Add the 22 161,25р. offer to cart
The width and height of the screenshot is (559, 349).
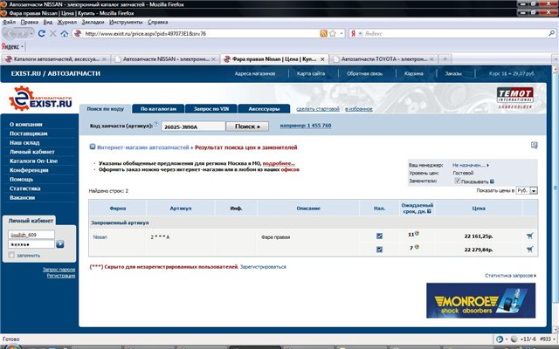click(530, 236)
